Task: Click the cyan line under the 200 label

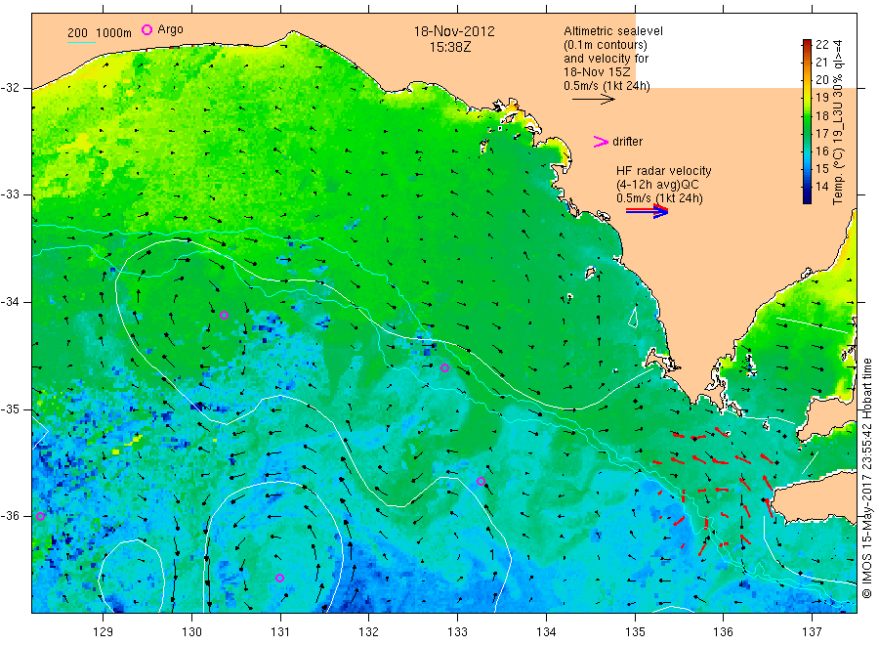Action: coord(81,41)
